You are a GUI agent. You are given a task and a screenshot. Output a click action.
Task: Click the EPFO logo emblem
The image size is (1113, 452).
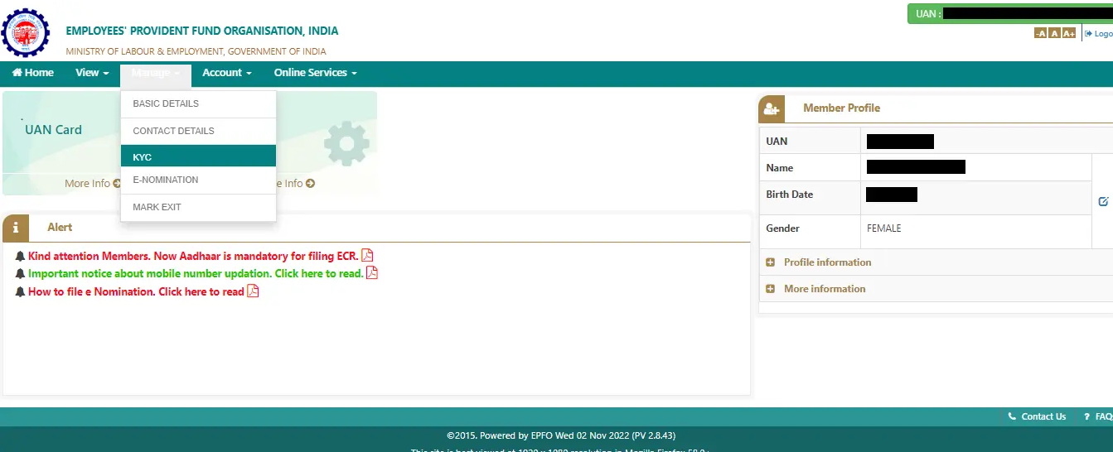(26, 32)
